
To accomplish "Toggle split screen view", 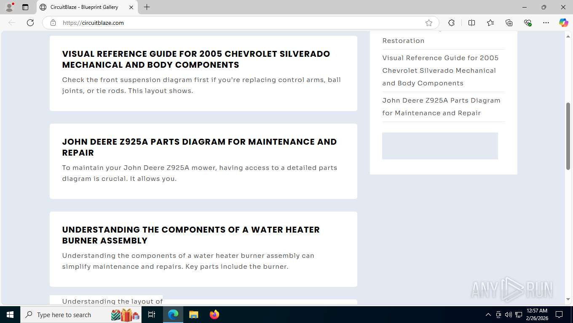I will click(x=471, y=23).
